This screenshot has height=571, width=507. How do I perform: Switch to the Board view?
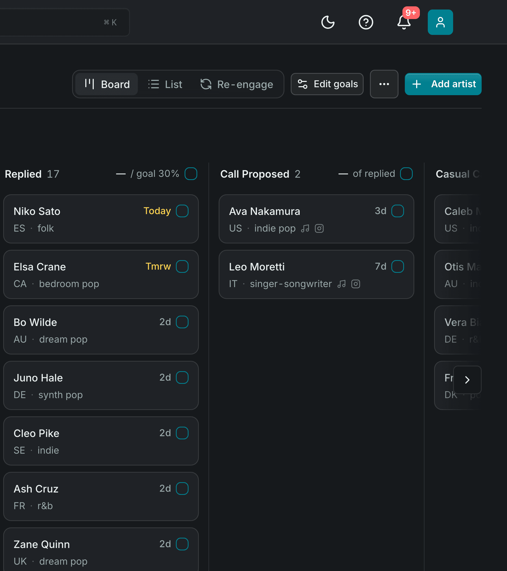(107, 84)
